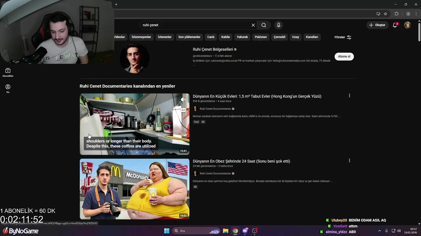Select the Son yüklenenler filter chip
421x236 pixels.
coord(189,37)
